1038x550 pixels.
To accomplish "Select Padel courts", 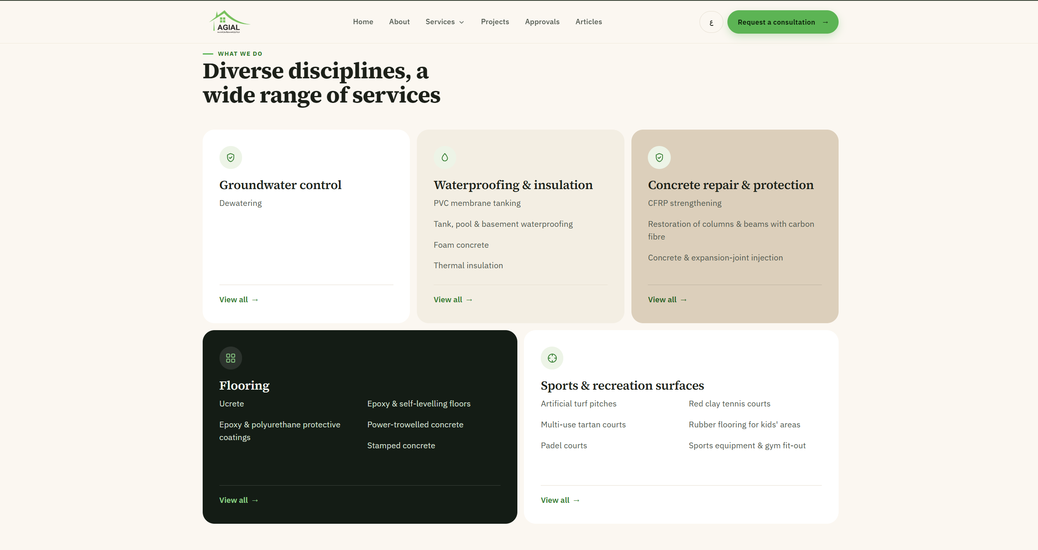I will 564,445.
